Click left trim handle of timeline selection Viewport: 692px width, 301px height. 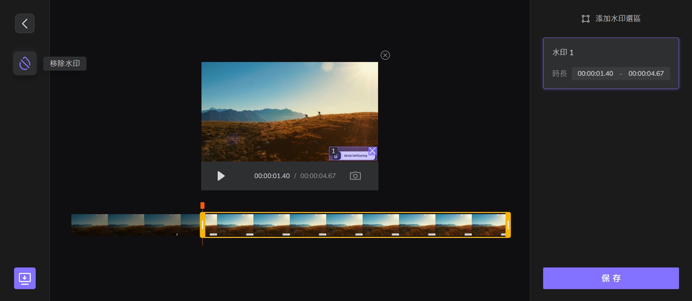tap(203, 225)
